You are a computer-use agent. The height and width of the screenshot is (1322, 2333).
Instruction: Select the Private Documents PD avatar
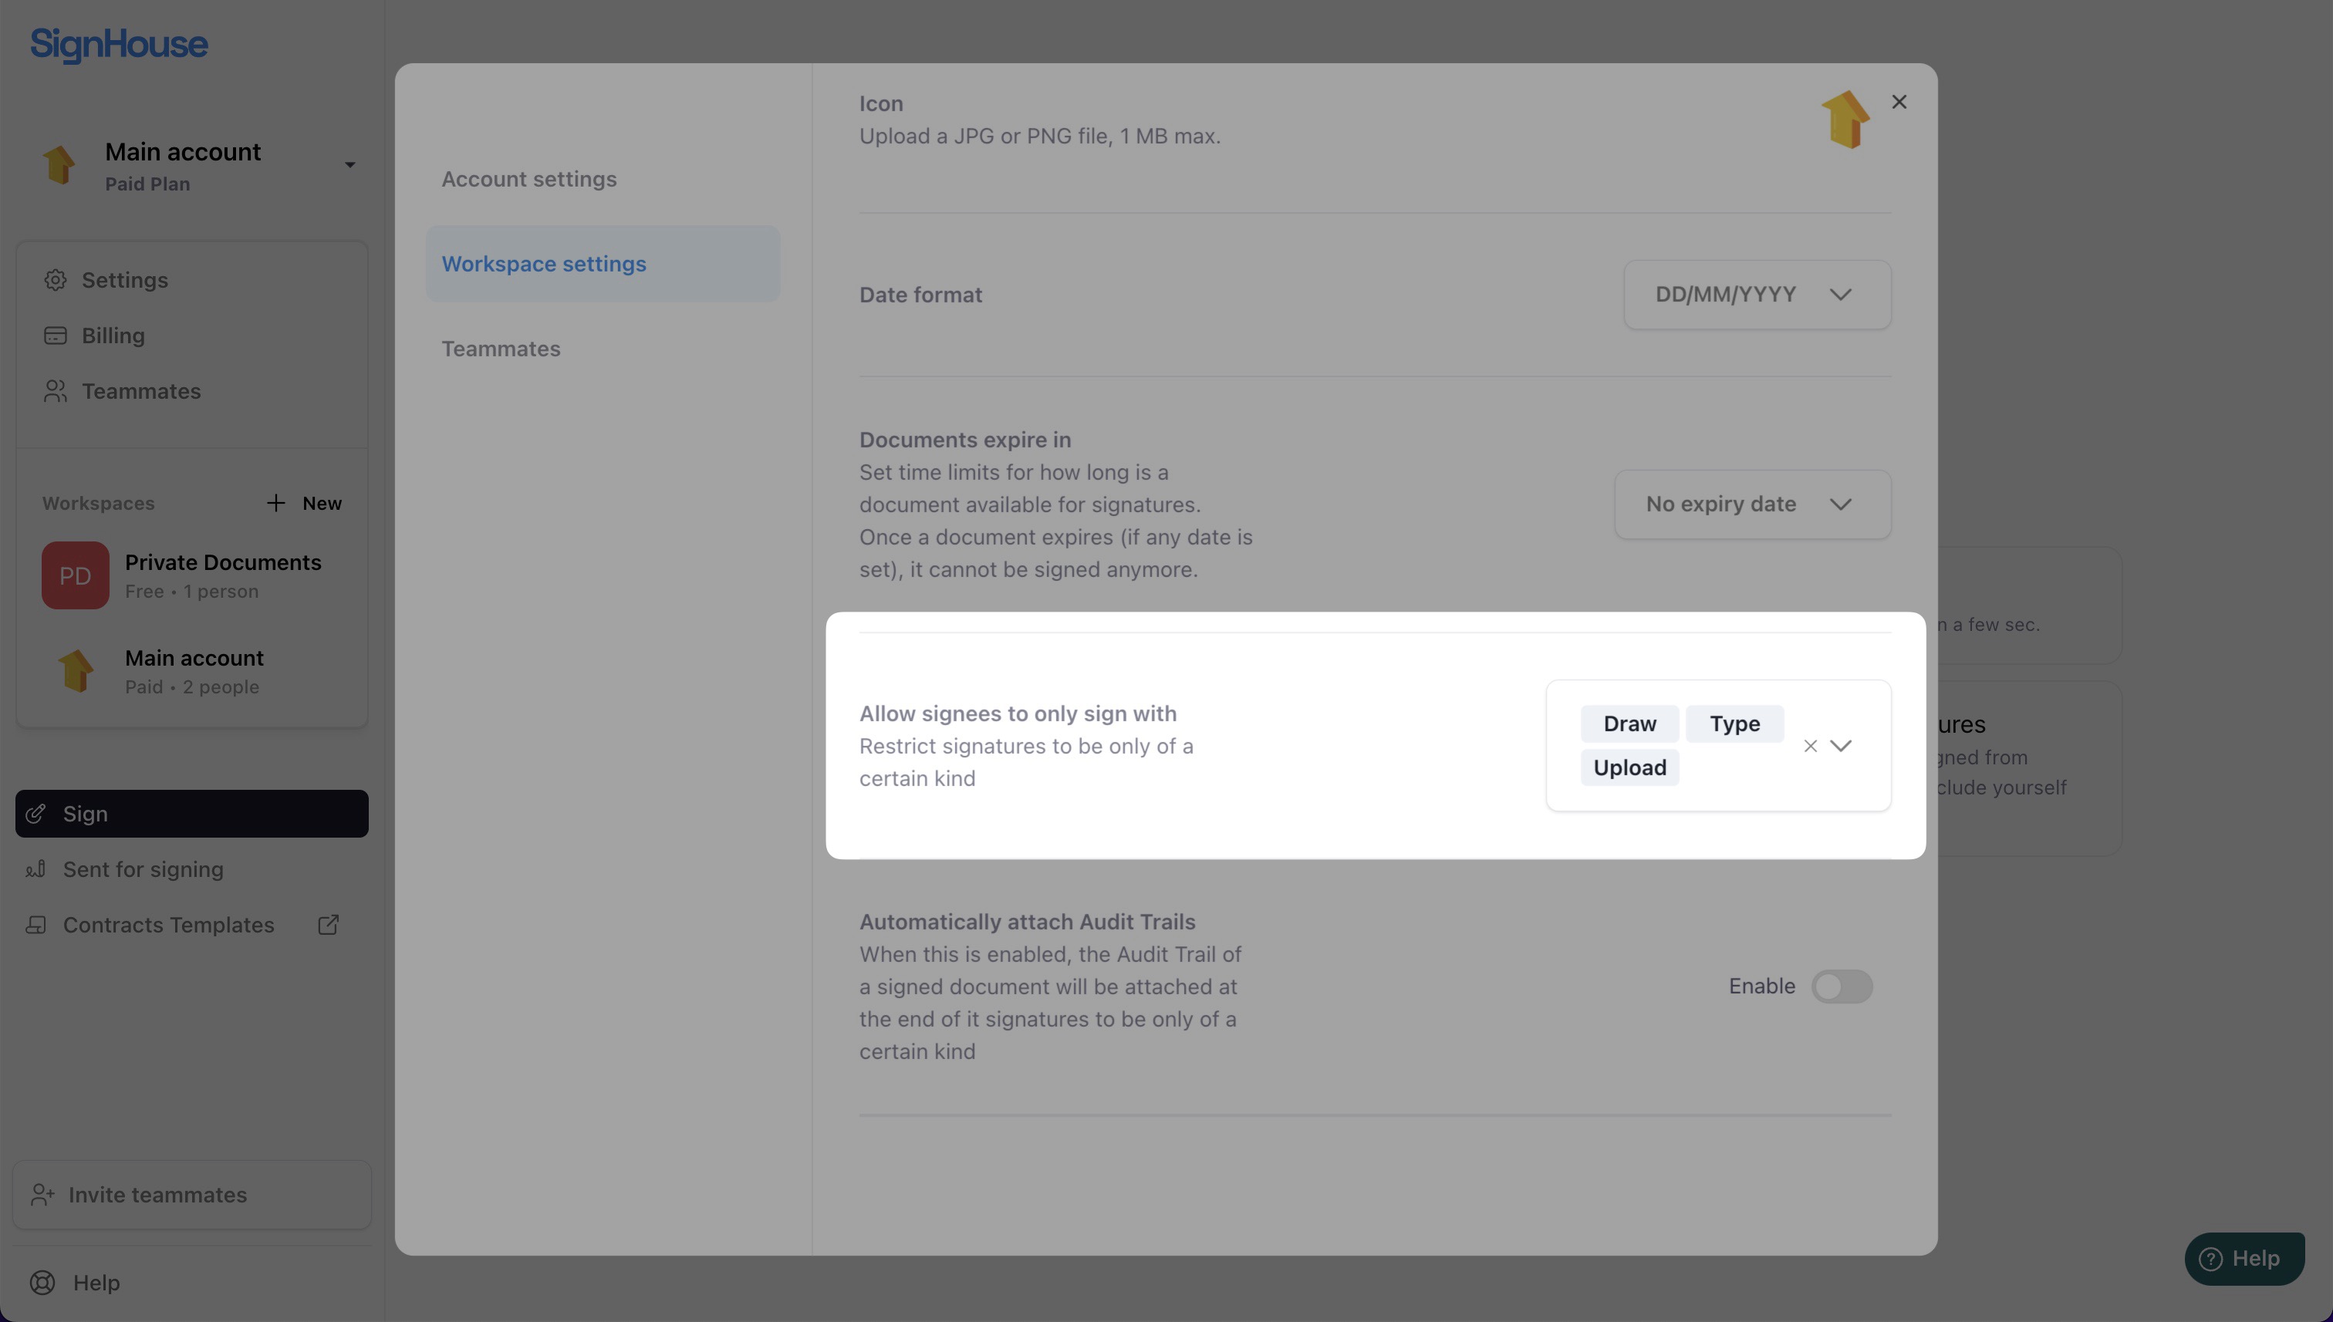[76, 575]
